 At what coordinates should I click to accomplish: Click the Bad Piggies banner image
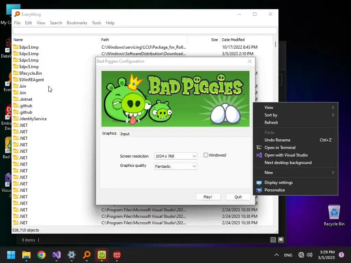click(x=175, y=99)
